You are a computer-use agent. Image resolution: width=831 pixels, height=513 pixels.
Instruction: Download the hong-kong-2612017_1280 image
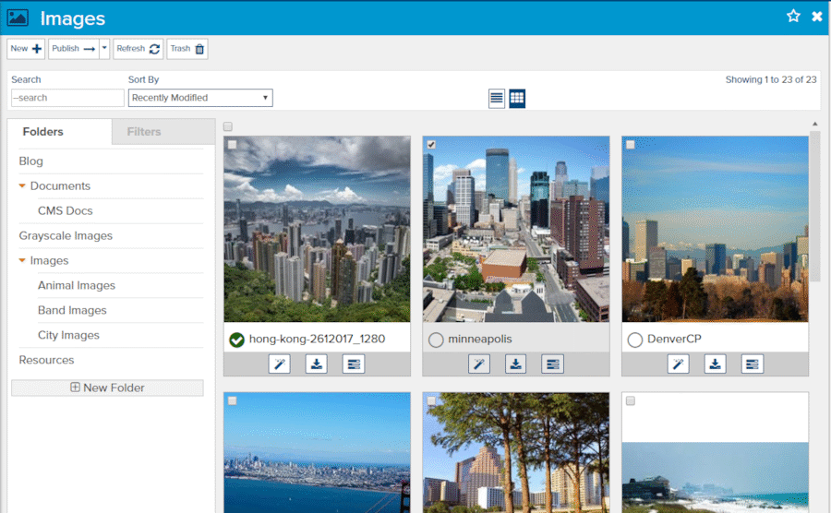coord(317,364)
